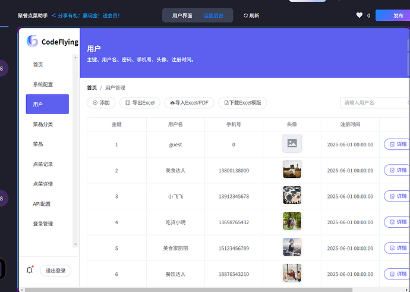The height and width of the screenshot is (292, 410).
Task: Click username cell guest
Action: pyautogui.click(x=175, y=145)
